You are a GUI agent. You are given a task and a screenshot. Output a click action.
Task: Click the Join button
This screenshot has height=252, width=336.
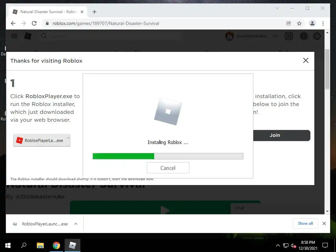click(x=282, y=135)
